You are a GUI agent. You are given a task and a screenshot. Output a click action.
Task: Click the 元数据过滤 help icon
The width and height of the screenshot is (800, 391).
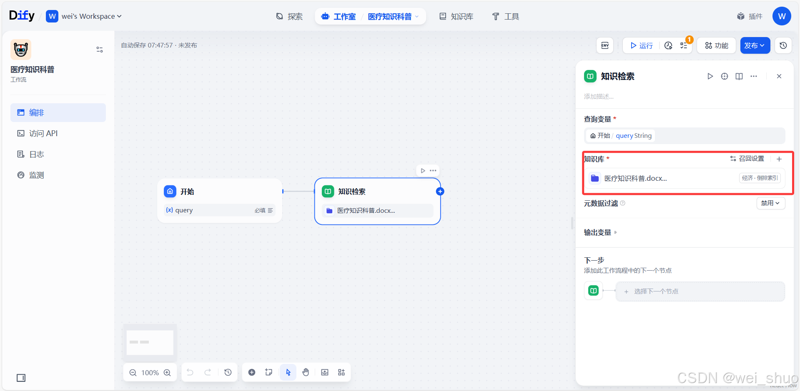click(x=623, y=203)
